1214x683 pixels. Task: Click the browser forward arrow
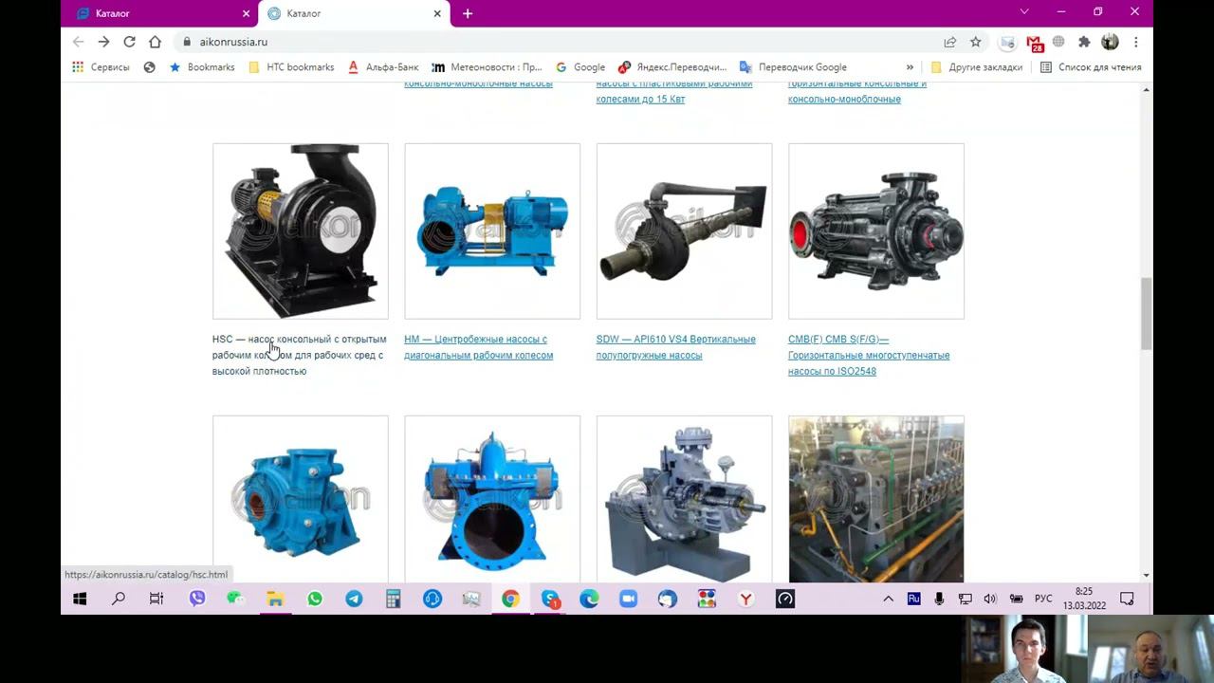pos(103,42)
